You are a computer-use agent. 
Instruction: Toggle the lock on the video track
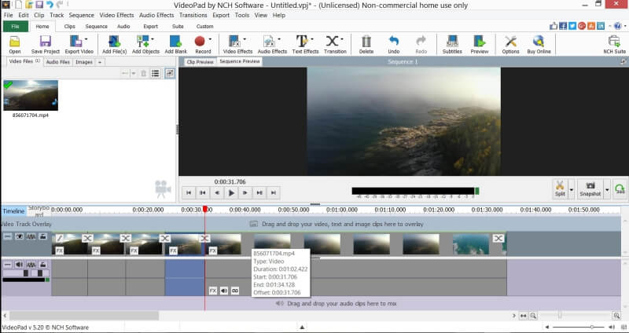click(x=43, y=236)
